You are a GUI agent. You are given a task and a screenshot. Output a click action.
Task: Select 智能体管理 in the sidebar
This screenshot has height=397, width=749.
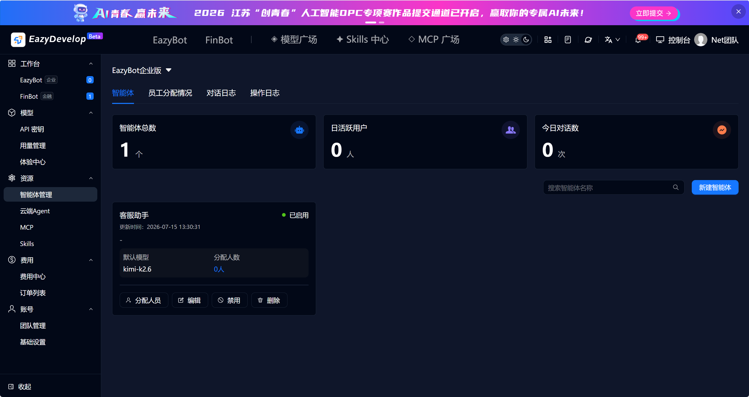50,195
